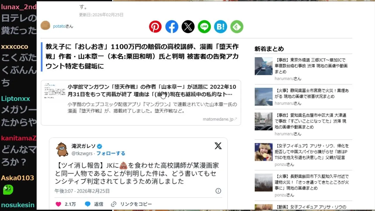Select chat username lunax_2nd

pyautogui.click(x=19, y=7)
